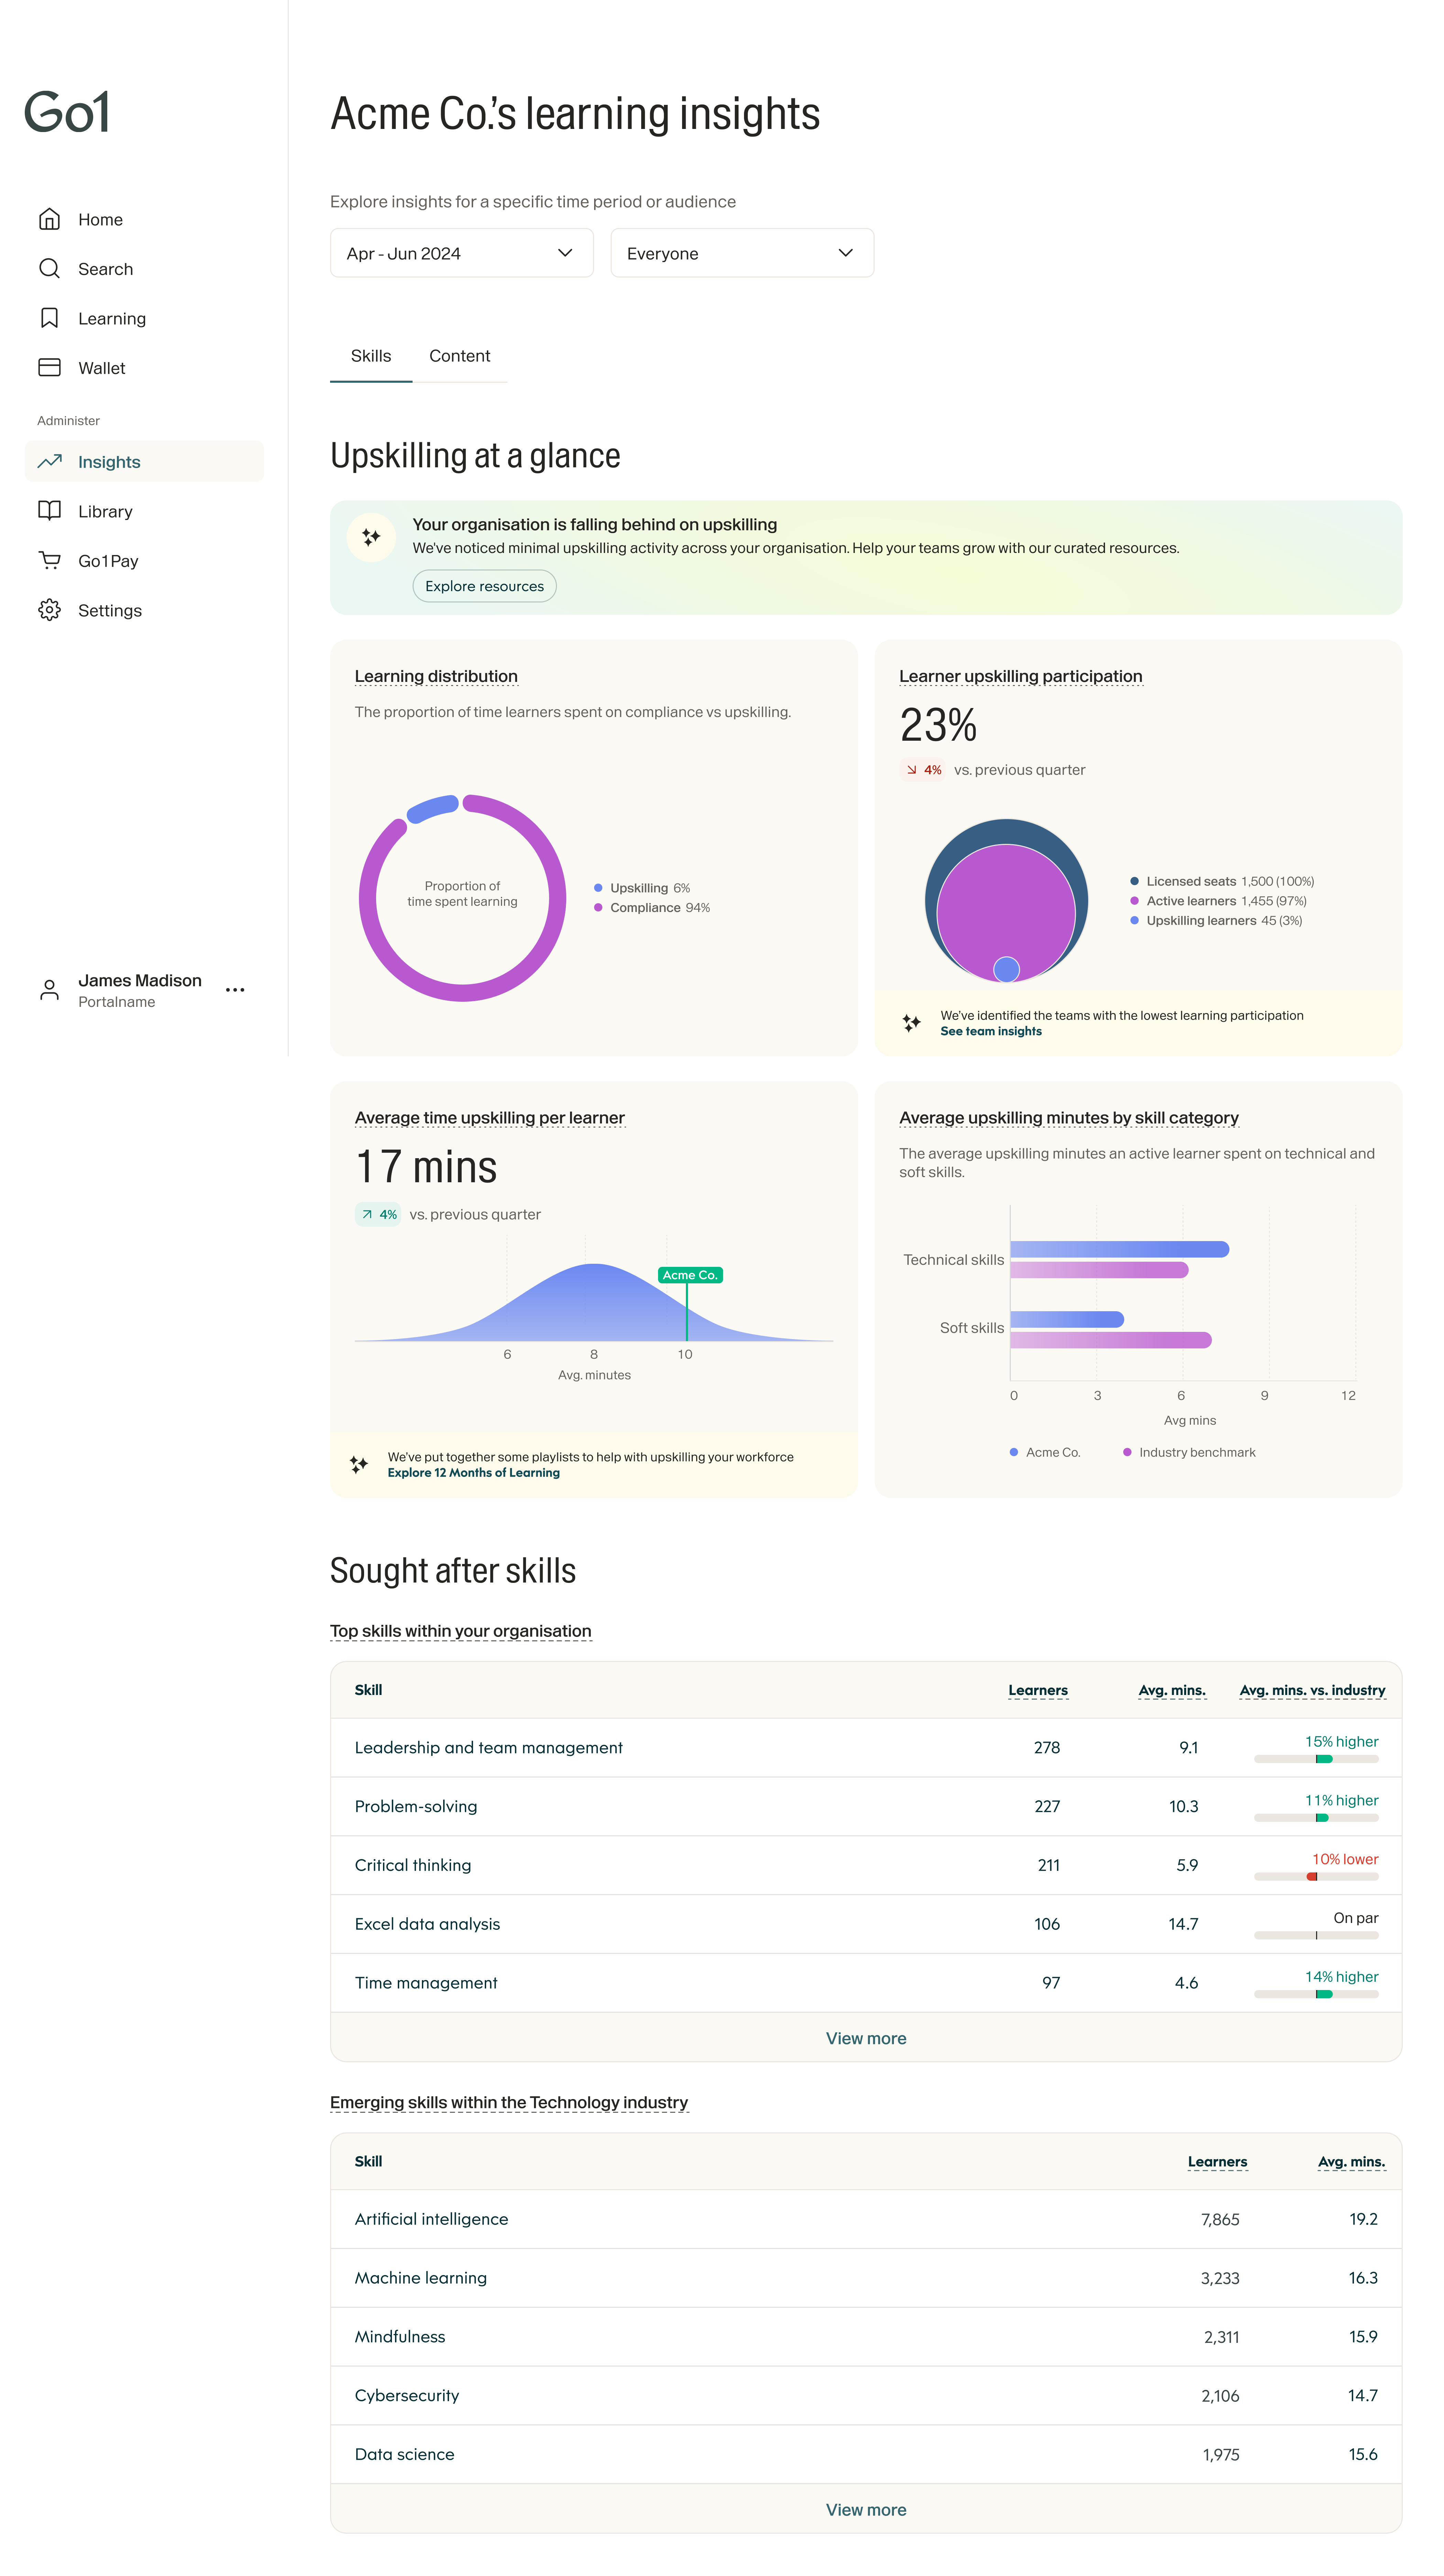Select the Insights trending-arrow icon
The width and height of the screenshot is (1444, 2576).
point(49,461)
